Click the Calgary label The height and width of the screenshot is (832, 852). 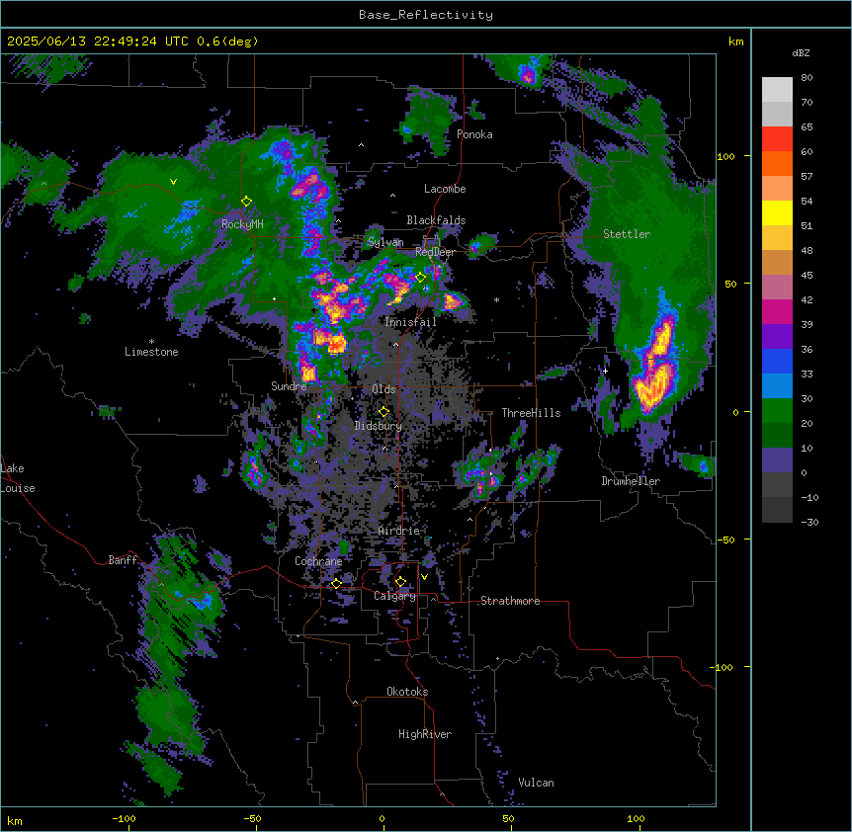395,596
